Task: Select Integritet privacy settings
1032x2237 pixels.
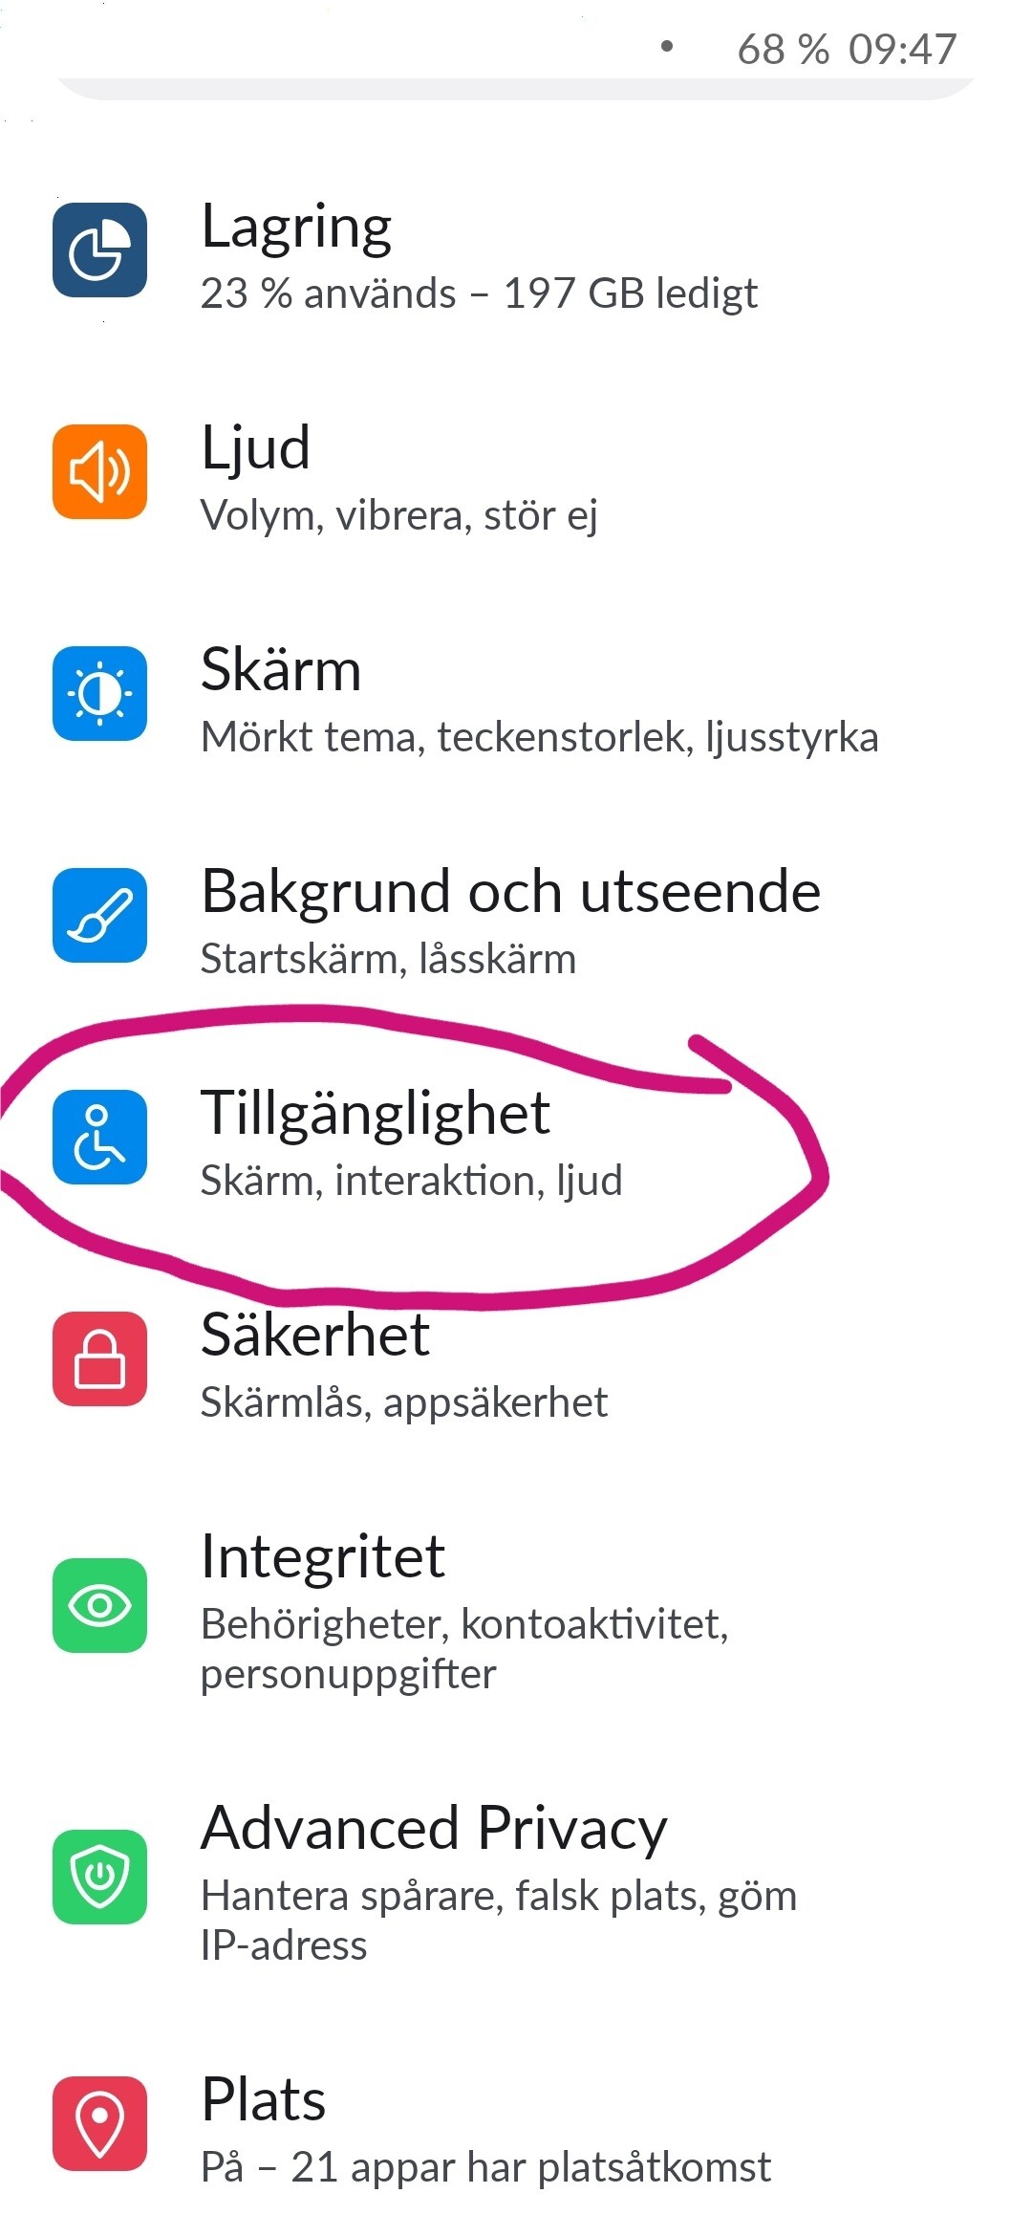Action: pyautogui.click(x=516, y=1609)
